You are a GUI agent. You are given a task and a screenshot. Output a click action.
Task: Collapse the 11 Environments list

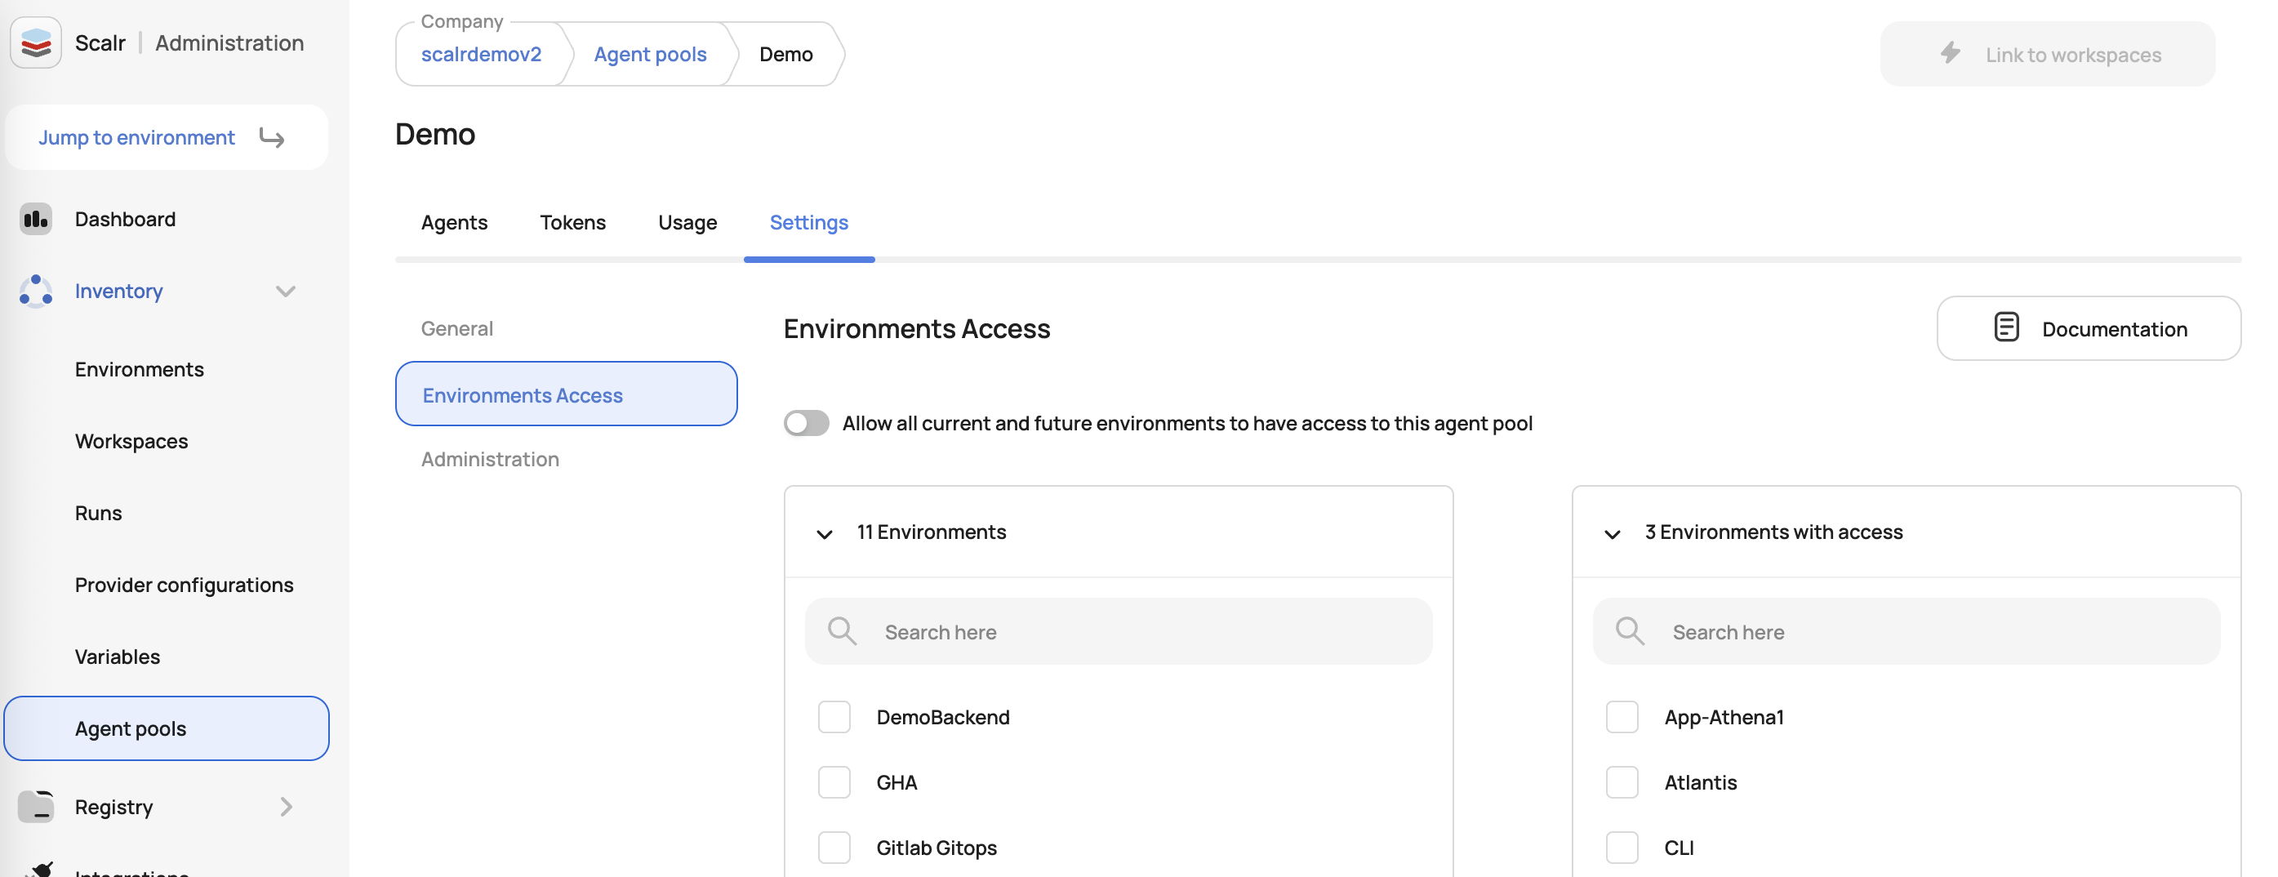824,534
